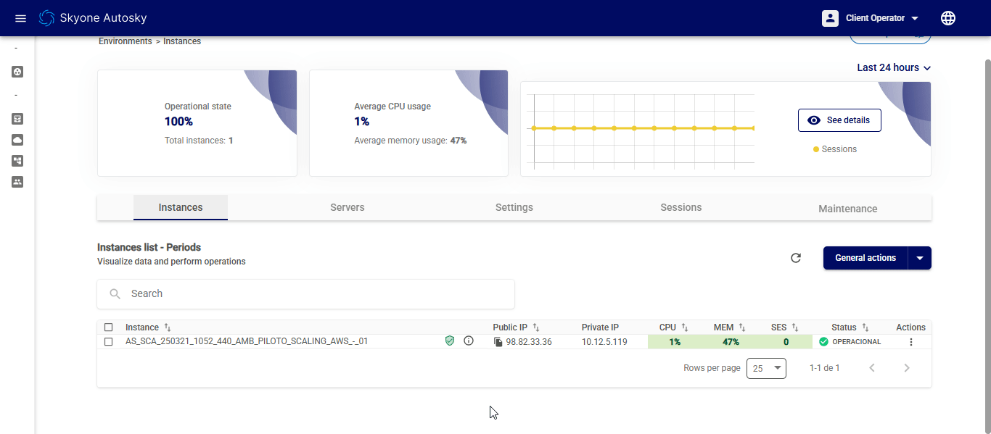Click the cloud icon in the sidebar
This screenshot has height=434, width=991.
[18, 139]
